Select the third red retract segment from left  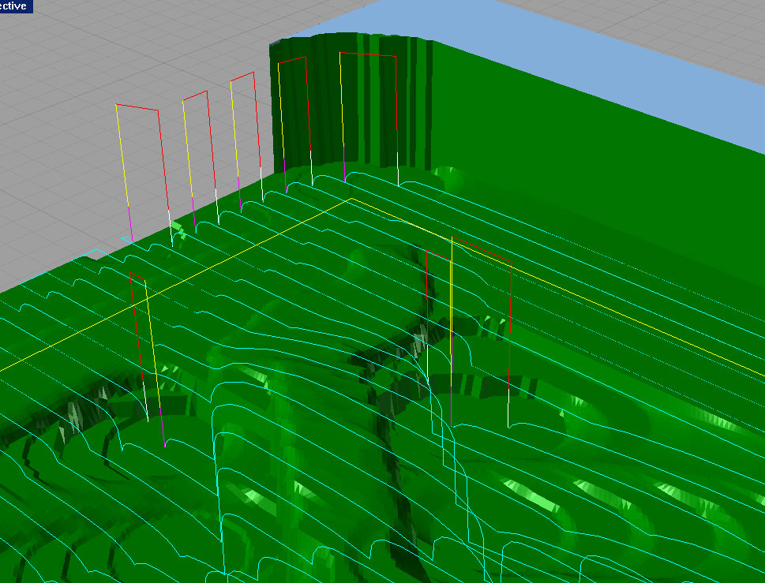tap(243, 77)
